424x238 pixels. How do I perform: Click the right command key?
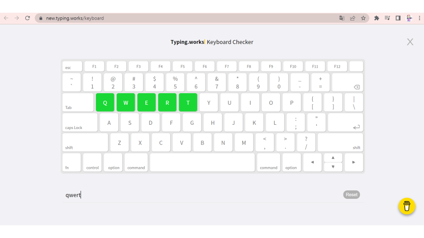click(x=269, y=162)
